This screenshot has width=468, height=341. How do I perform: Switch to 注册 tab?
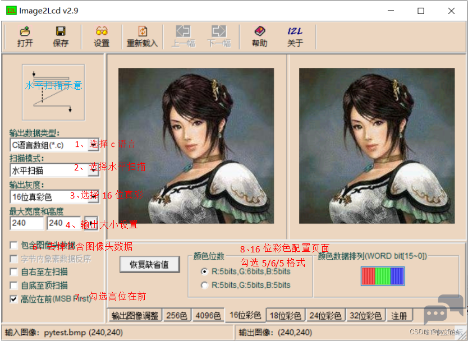[399, 315]
